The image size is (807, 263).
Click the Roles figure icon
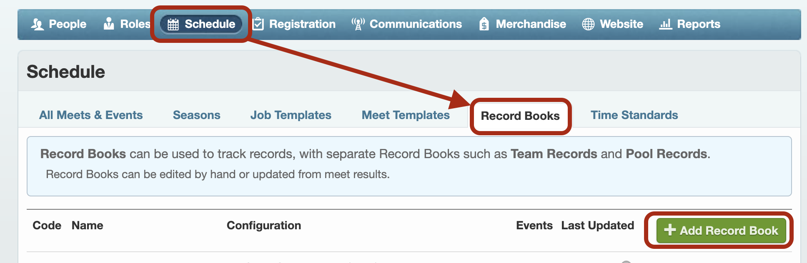click(109, 24)
